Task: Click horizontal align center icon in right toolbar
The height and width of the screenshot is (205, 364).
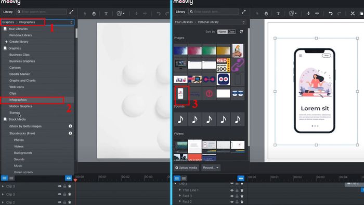Action: pos(317,14)
